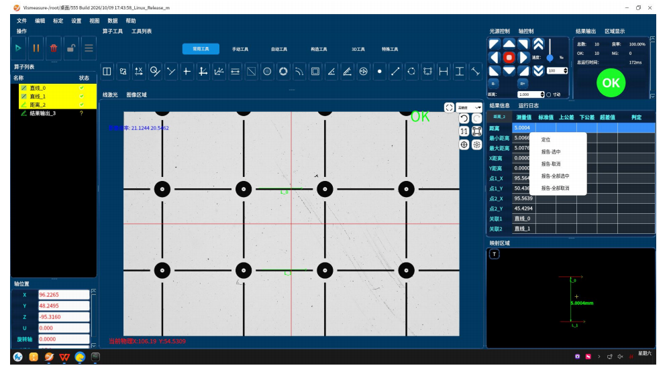
Task: Delete via the red trash can icon
Action: (54, 48)
